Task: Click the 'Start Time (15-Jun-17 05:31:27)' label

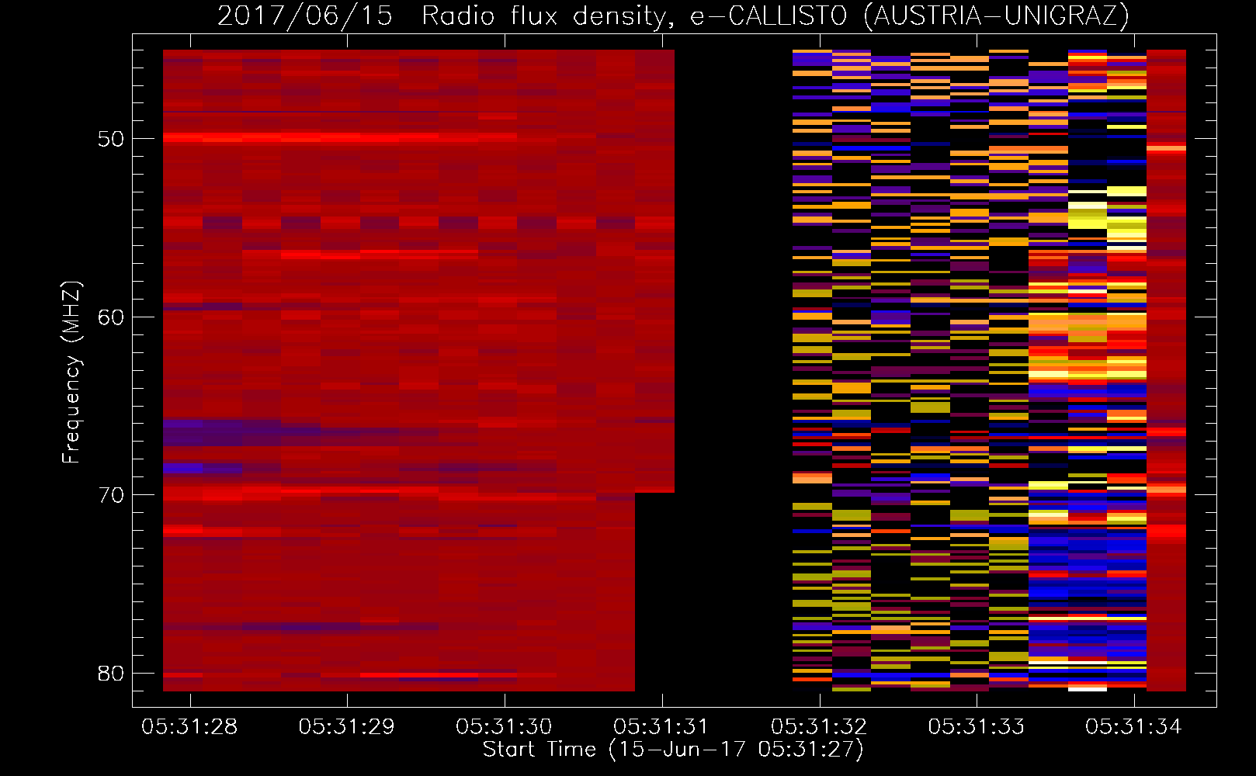Action: [673, 750]
